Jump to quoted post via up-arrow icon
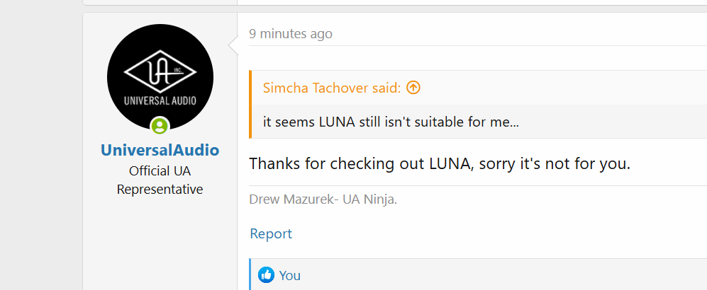 pos(413,88)
